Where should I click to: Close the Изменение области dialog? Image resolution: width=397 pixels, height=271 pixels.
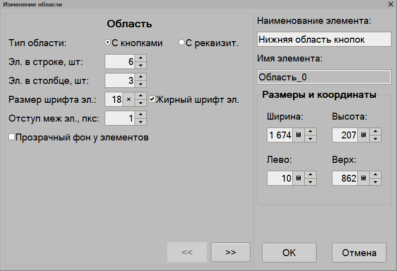[x=390, y=4]
